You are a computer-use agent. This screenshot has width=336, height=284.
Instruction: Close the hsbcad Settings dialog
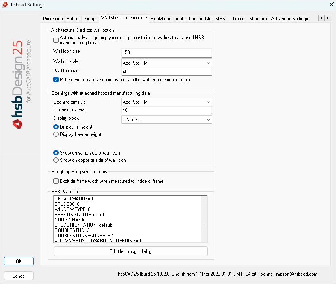331,4
